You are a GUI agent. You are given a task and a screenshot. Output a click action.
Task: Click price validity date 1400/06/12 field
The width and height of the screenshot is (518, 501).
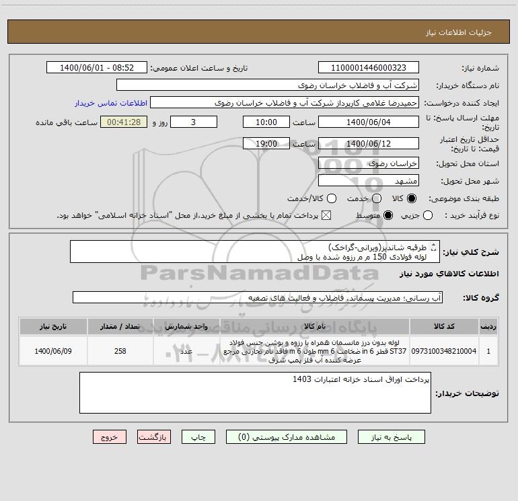pyautogui.click(x=369, y=143)
